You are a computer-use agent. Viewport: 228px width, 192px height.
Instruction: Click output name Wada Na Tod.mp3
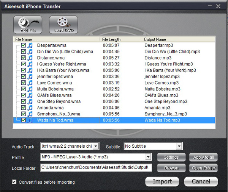[162, 120]
